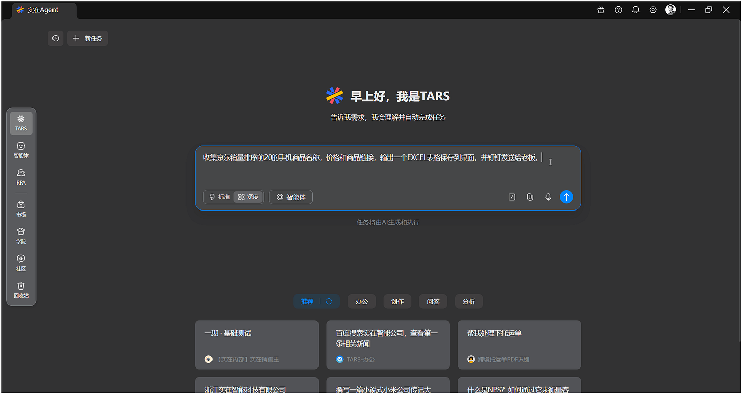This screenshot has width=742, height=394.
Task: Open RPA in the left sidebar
Action: click(21, 177)
